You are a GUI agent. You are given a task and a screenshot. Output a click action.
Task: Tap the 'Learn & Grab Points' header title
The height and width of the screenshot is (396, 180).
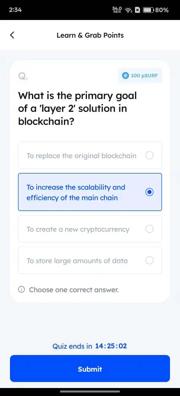click(90, 35)
